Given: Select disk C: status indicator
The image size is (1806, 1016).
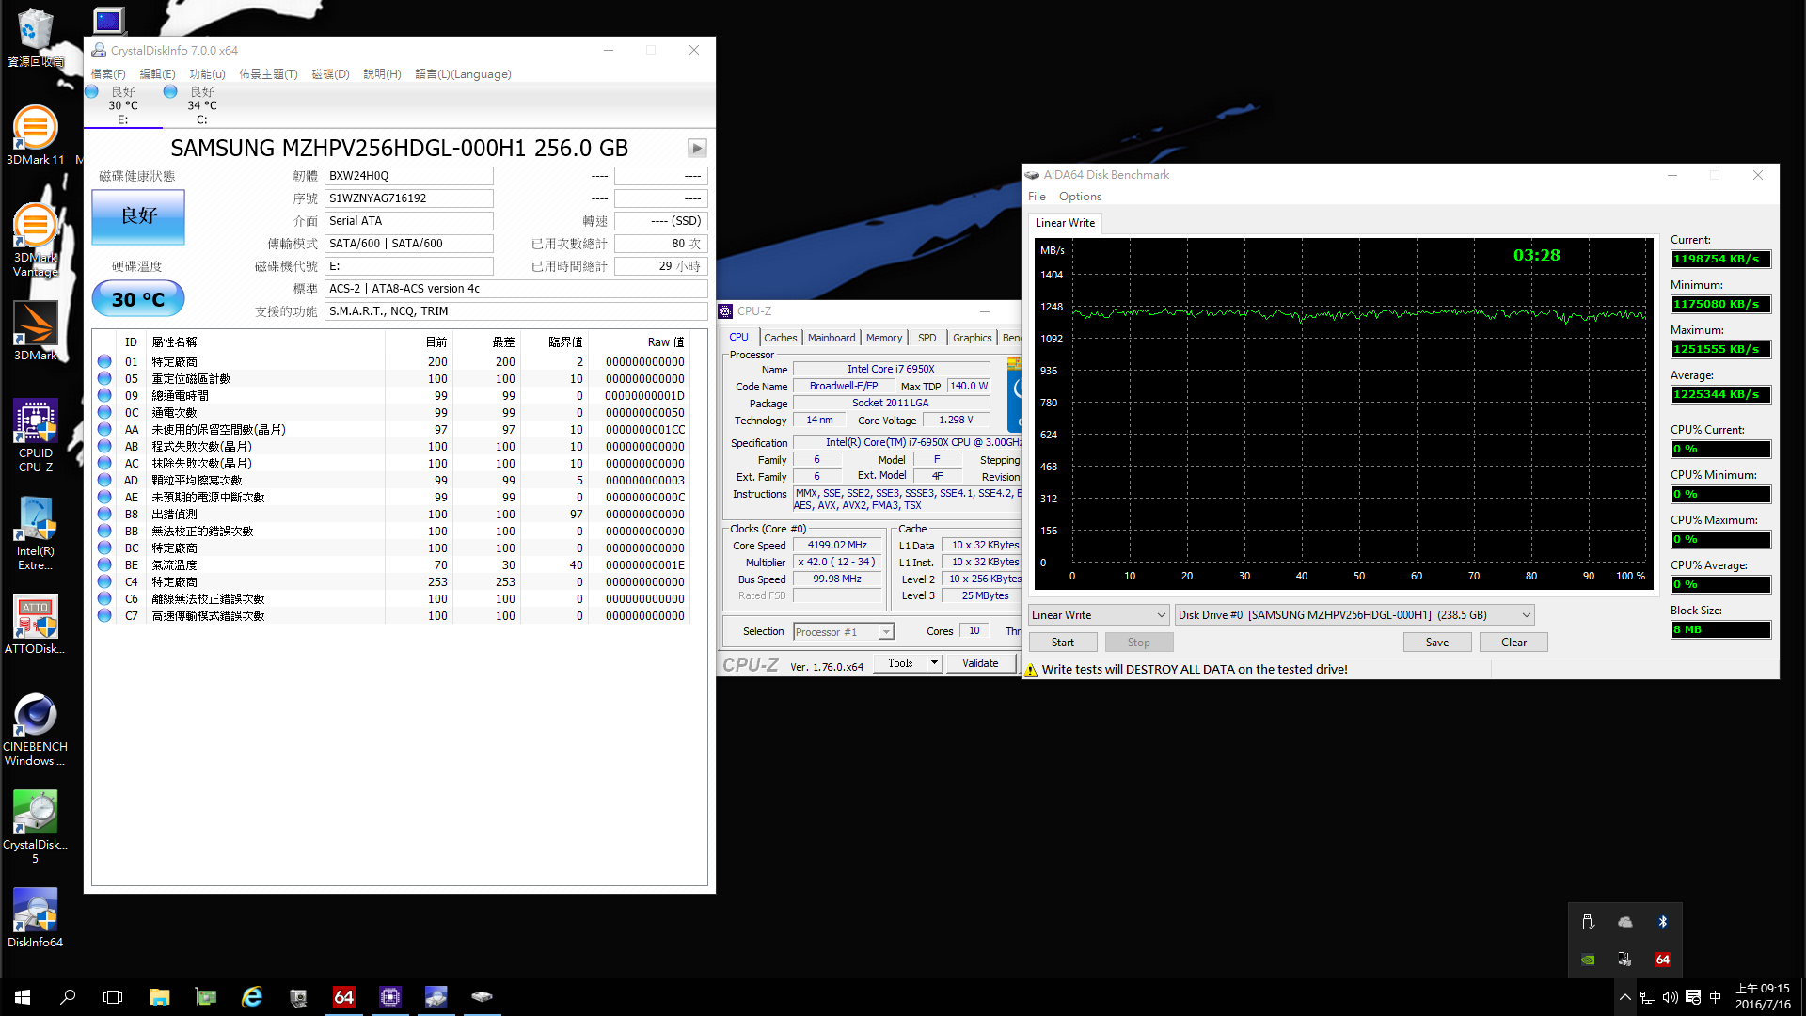Looking at the screenshot, I should [x=202, y=105].
